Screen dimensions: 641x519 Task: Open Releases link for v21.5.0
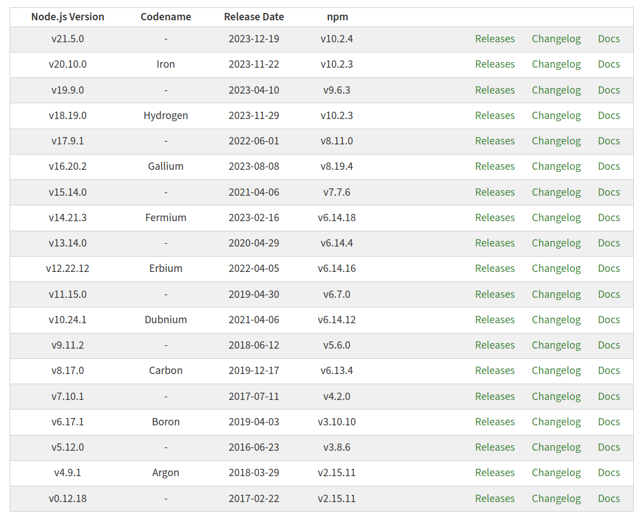(x=495, y=39)
